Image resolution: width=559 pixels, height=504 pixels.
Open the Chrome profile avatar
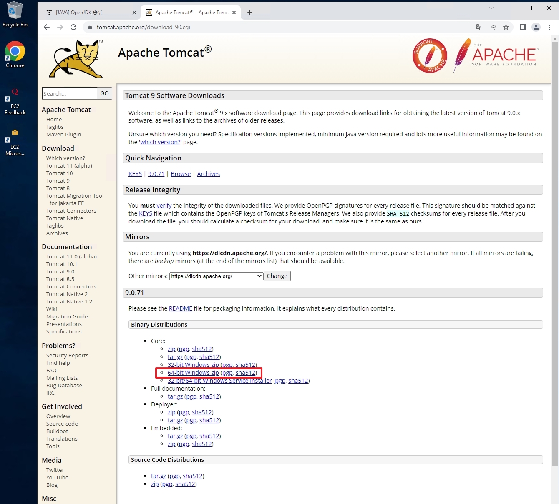click(536, 27)
